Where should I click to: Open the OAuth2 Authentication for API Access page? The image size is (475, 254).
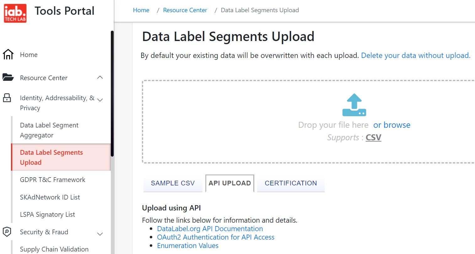click(216, 237)
